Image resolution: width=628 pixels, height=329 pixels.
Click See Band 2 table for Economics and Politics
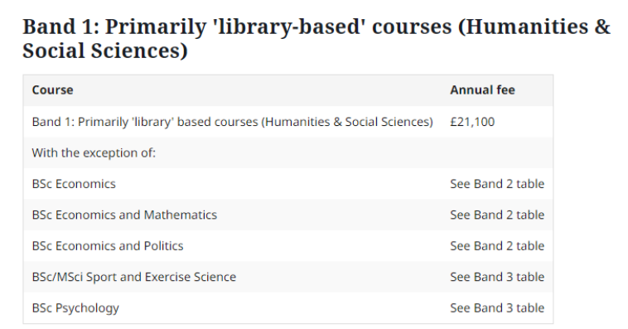tap(497, 245)
